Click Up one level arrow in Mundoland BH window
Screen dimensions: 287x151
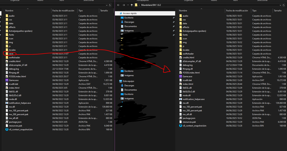point(132,5)
